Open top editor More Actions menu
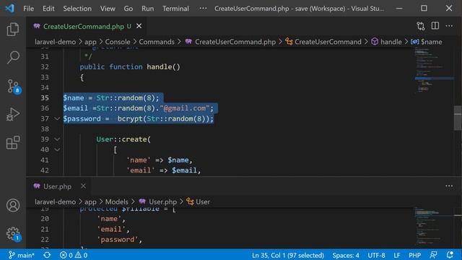 pos(449,26)
